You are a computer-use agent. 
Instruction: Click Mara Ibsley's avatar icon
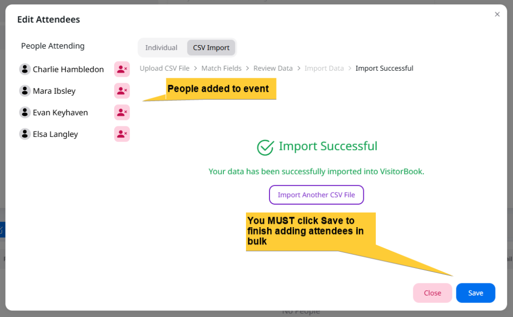coord(25,91)
